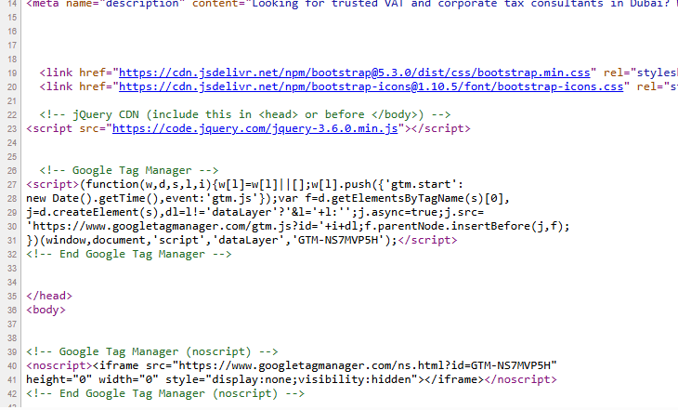Click line number 31 in the gutter
The width and height of the screenshot is (678, 410).
coord(13,239)
